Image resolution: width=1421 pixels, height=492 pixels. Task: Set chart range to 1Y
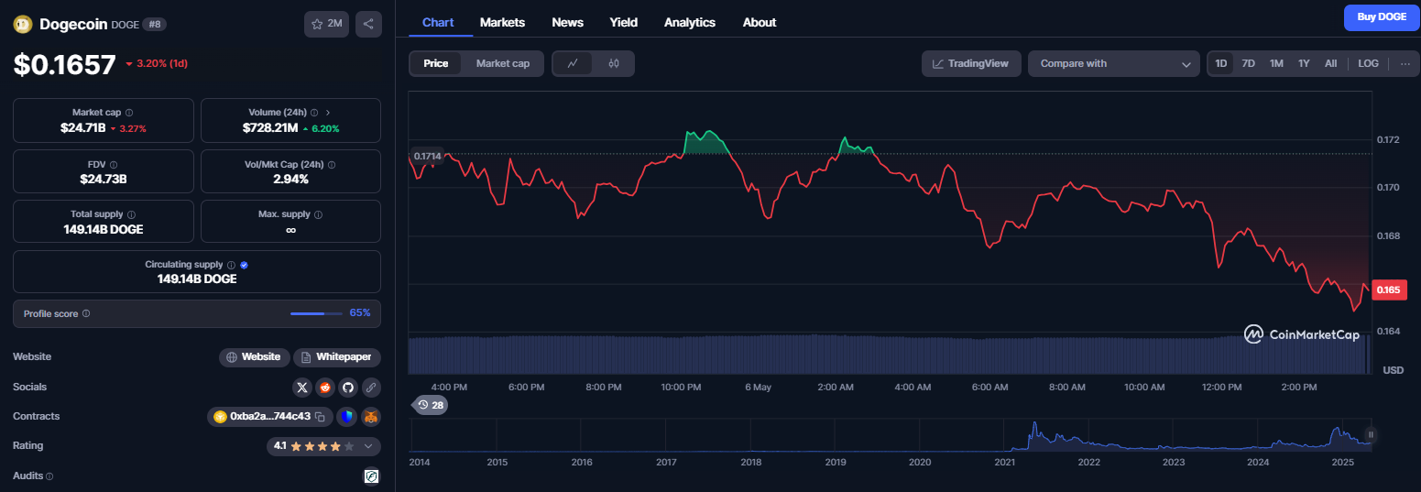pos(1304,63)
